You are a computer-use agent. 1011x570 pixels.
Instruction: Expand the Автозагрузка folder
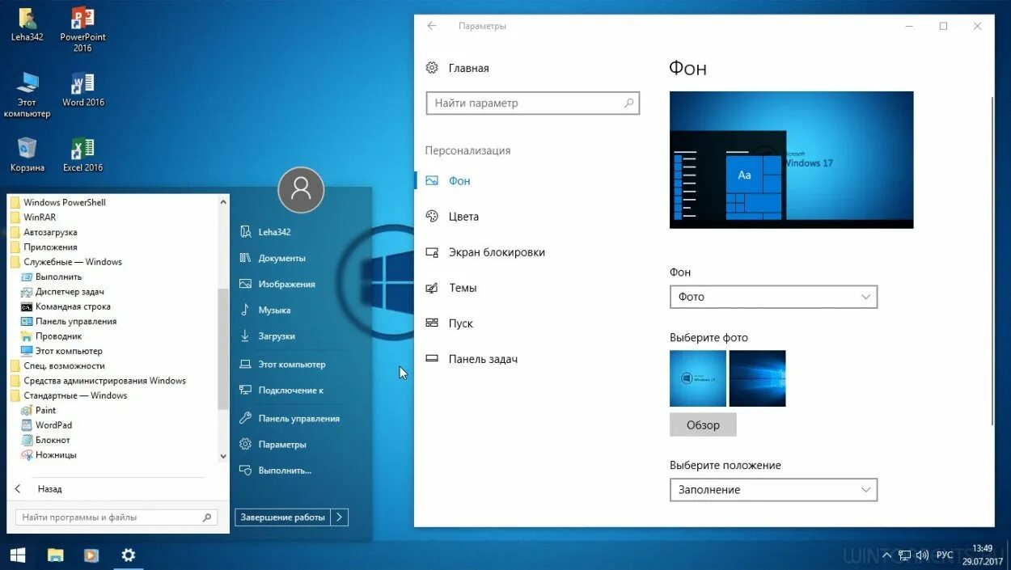(50, 232)
